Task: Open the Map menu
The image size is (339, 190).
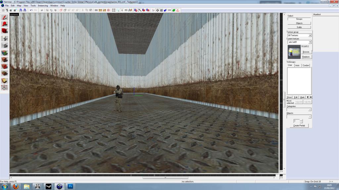Action: (19, 6)
